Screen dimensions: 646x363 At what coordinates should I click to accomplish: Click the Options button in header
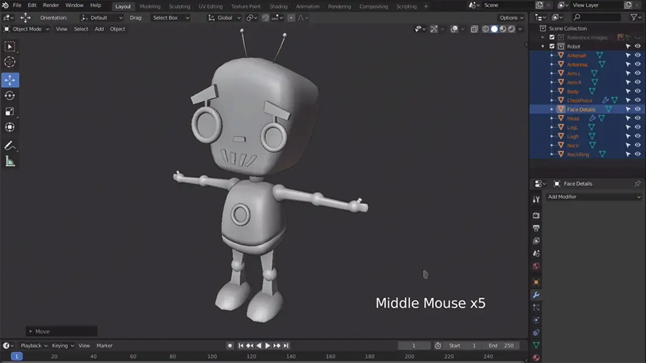point(511,18)
